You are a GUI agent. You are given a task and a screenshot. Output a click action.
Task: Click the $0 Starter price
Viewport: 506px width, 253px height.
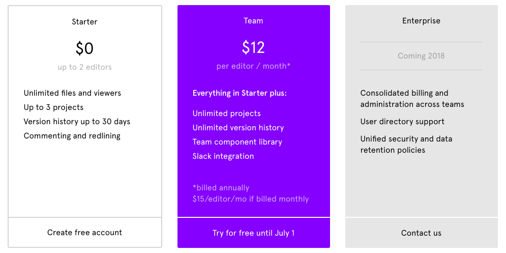(84, 48)
